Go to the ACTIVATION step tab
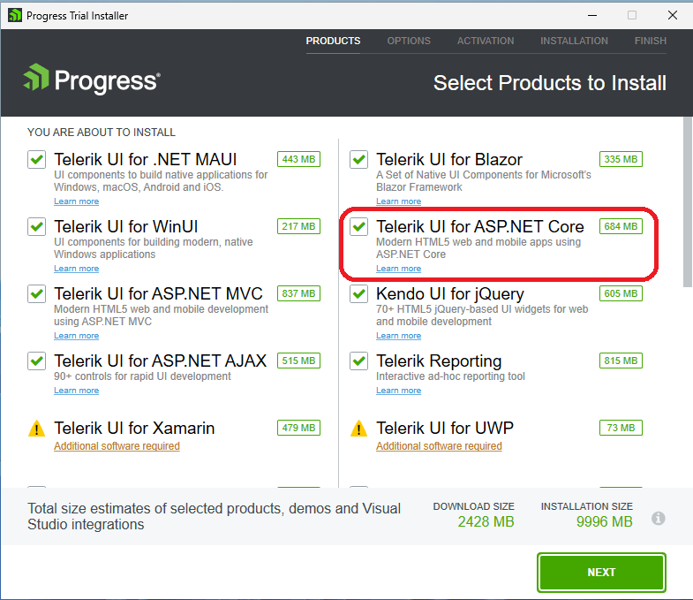 point(486,41)
